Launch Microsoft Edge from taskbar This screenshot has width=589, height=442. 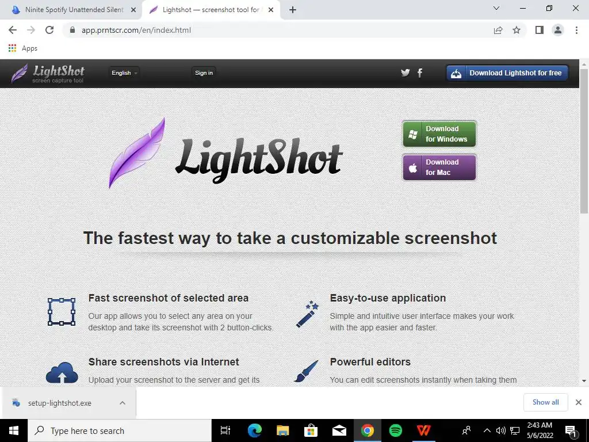(255, 430)
